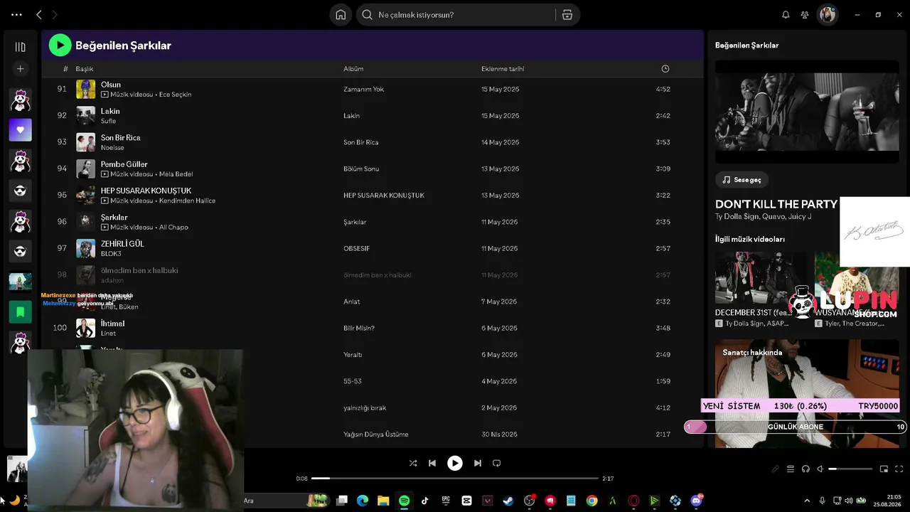The width and height of the screenshot is (910, 512).
Task: Select the song 'Son Bir Rica' title
Action: click(x=121, y=138)
